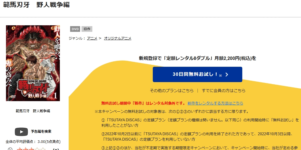Image resolution: width=301 pixels, height=150 pixels.
Task: Open その他のプランはこちら link
Action: click(171, 91)
